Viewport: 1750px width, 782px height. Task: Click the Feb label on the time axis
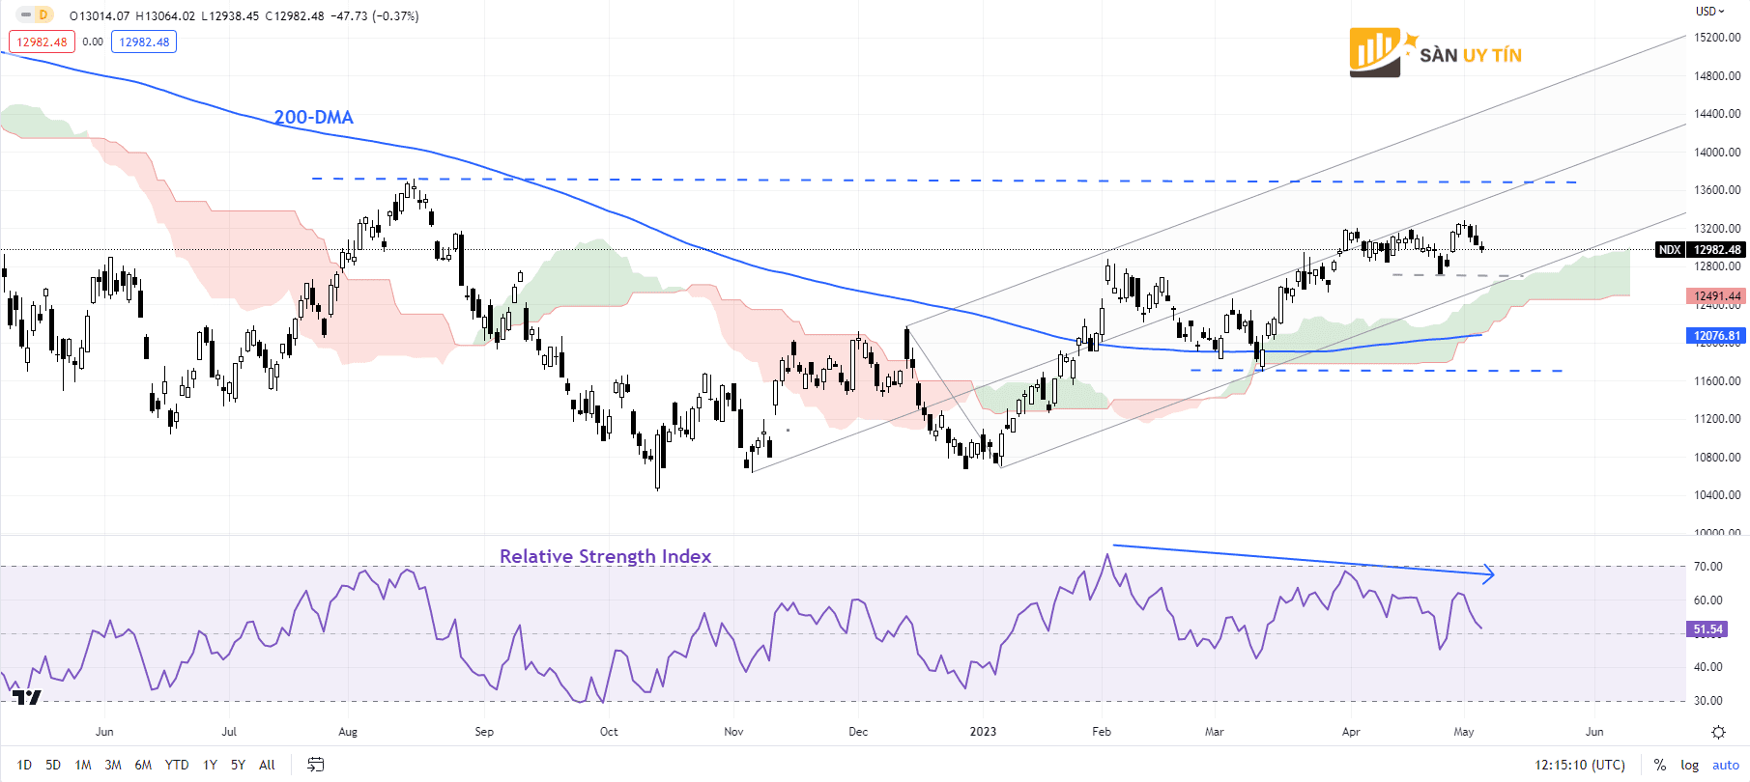click(x=1102, y=732)
